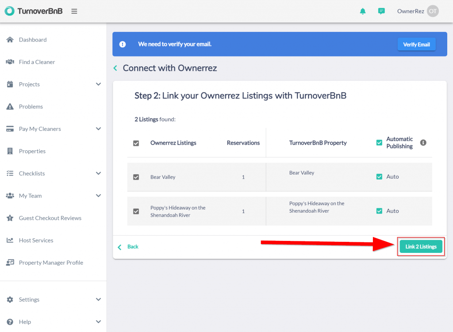The image size is (453, 332).
Task: Click the Reservations column header
Action: point(243,143)
